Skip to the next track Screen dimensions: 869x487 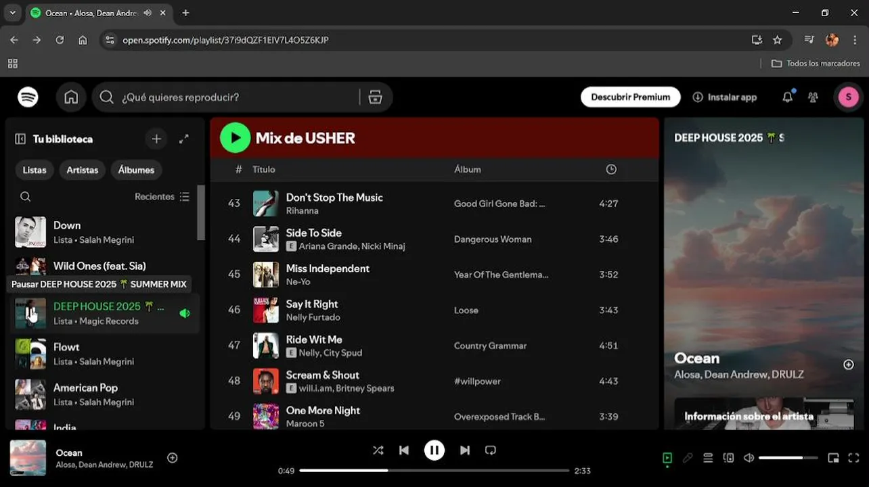pyautogui.click(x=464, y=450)
